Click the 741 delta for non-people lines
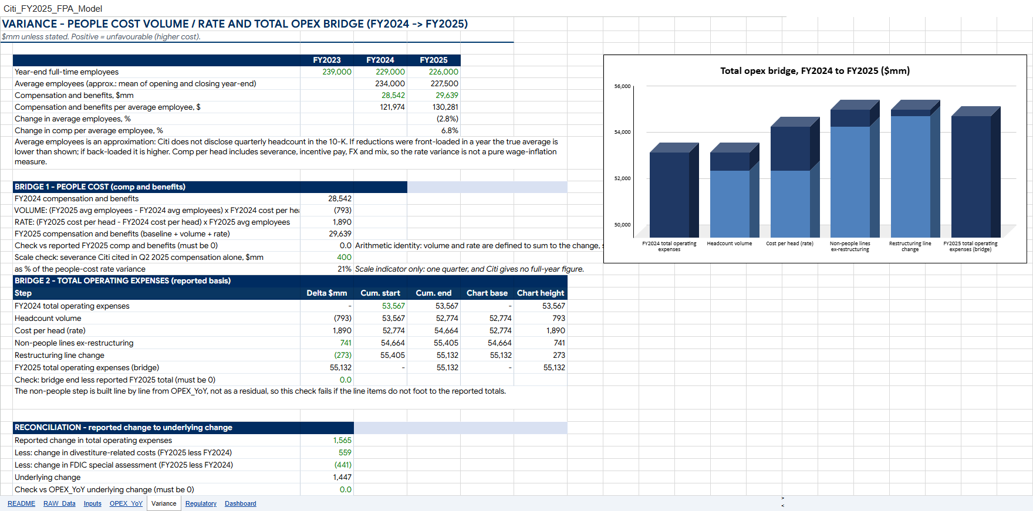The width and height of the screenshot is (1033, 511). pyautogui.click(x=346, y=343)
